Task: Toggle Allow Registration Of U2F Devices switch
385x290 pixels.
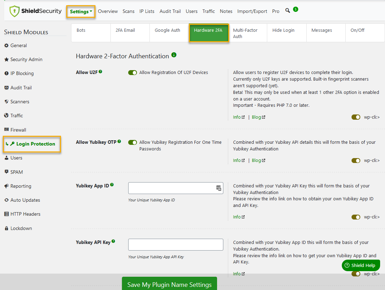Action: pos(132,73)
